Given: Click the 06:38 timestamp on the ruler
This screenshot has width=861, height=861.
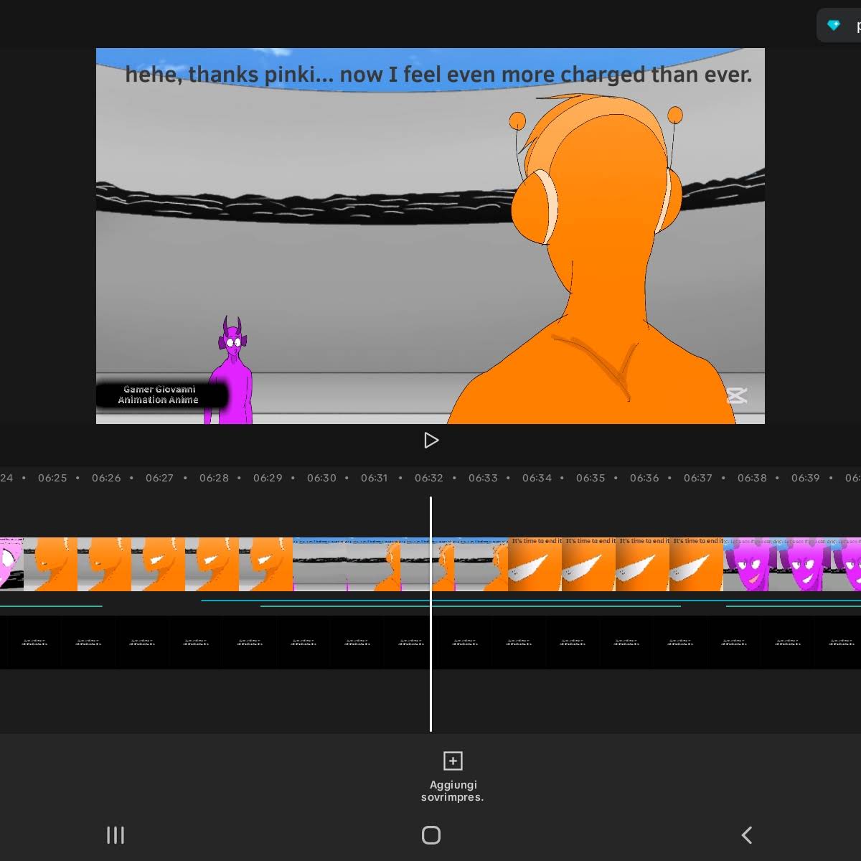Looking at the screenshot, I should coord(752,478).
